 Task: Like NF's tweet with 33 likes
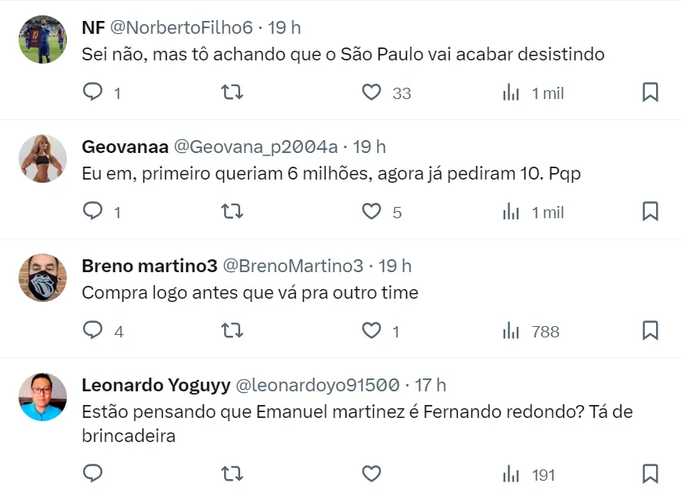pos(372,93)
